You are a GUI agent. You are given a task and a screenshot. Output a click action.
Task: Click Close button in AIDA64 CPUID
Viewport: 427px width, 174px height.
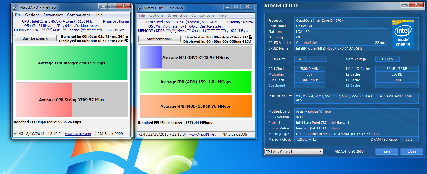tap(412, 152)
